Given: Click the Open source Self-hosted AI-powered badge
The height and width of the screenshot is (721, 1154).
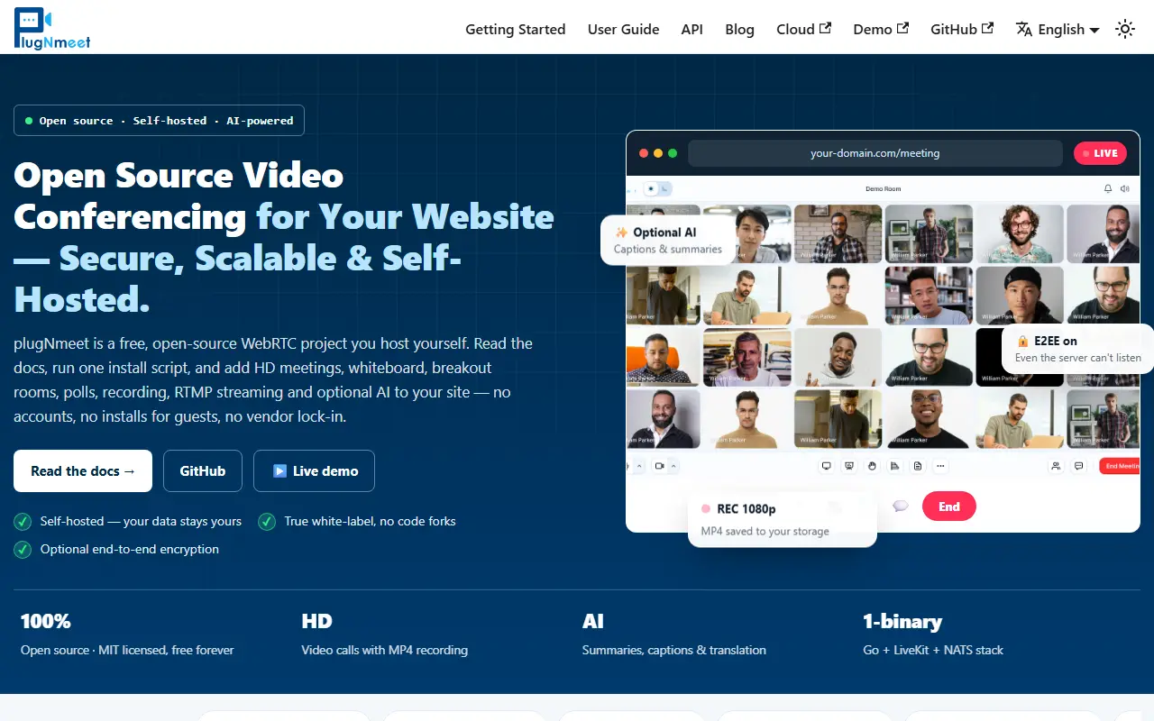Looking at the screenshot, I should [x=159, y=121].
